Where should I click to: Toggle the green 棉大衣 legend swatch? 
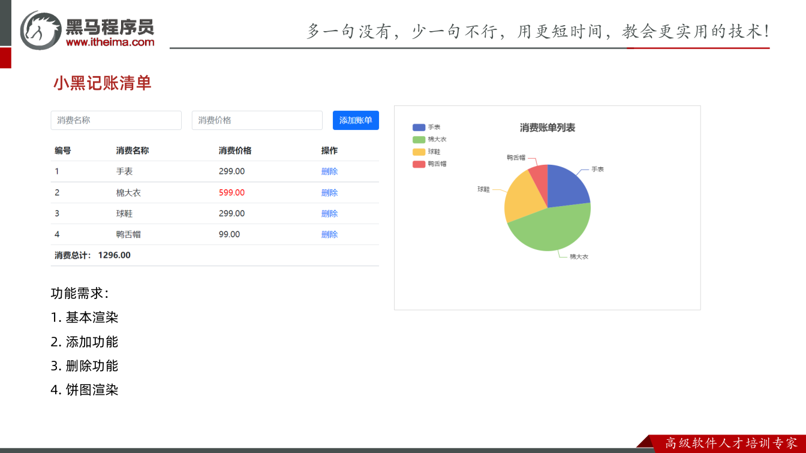click(x=419, y=140)
